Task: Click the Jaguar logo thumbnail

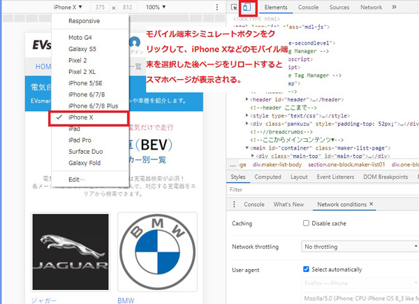Action: pos(71,252)
